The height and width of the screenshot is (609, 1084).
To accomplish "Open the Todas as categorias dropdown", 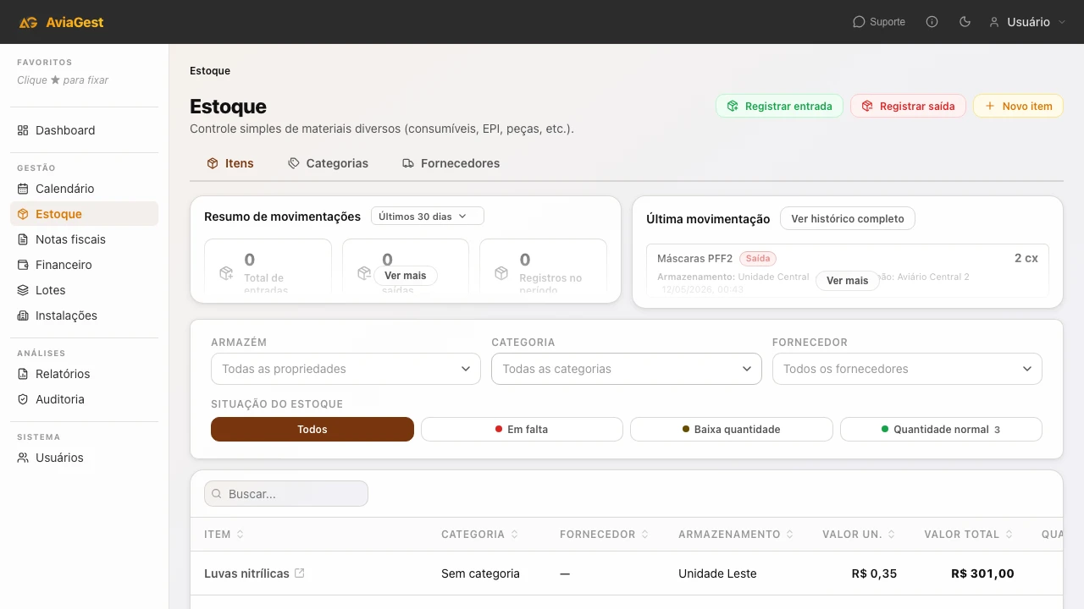I will click(x=627, y=369).
